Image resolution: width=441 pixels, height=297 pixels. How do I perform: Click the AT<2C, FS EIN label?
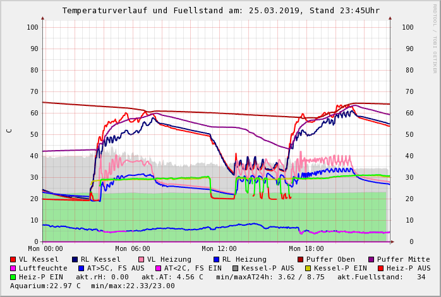click(x=193, y=269)
